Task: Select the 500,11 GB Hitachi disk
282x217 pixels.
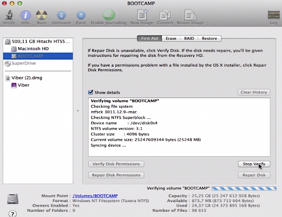Action: 38,42
